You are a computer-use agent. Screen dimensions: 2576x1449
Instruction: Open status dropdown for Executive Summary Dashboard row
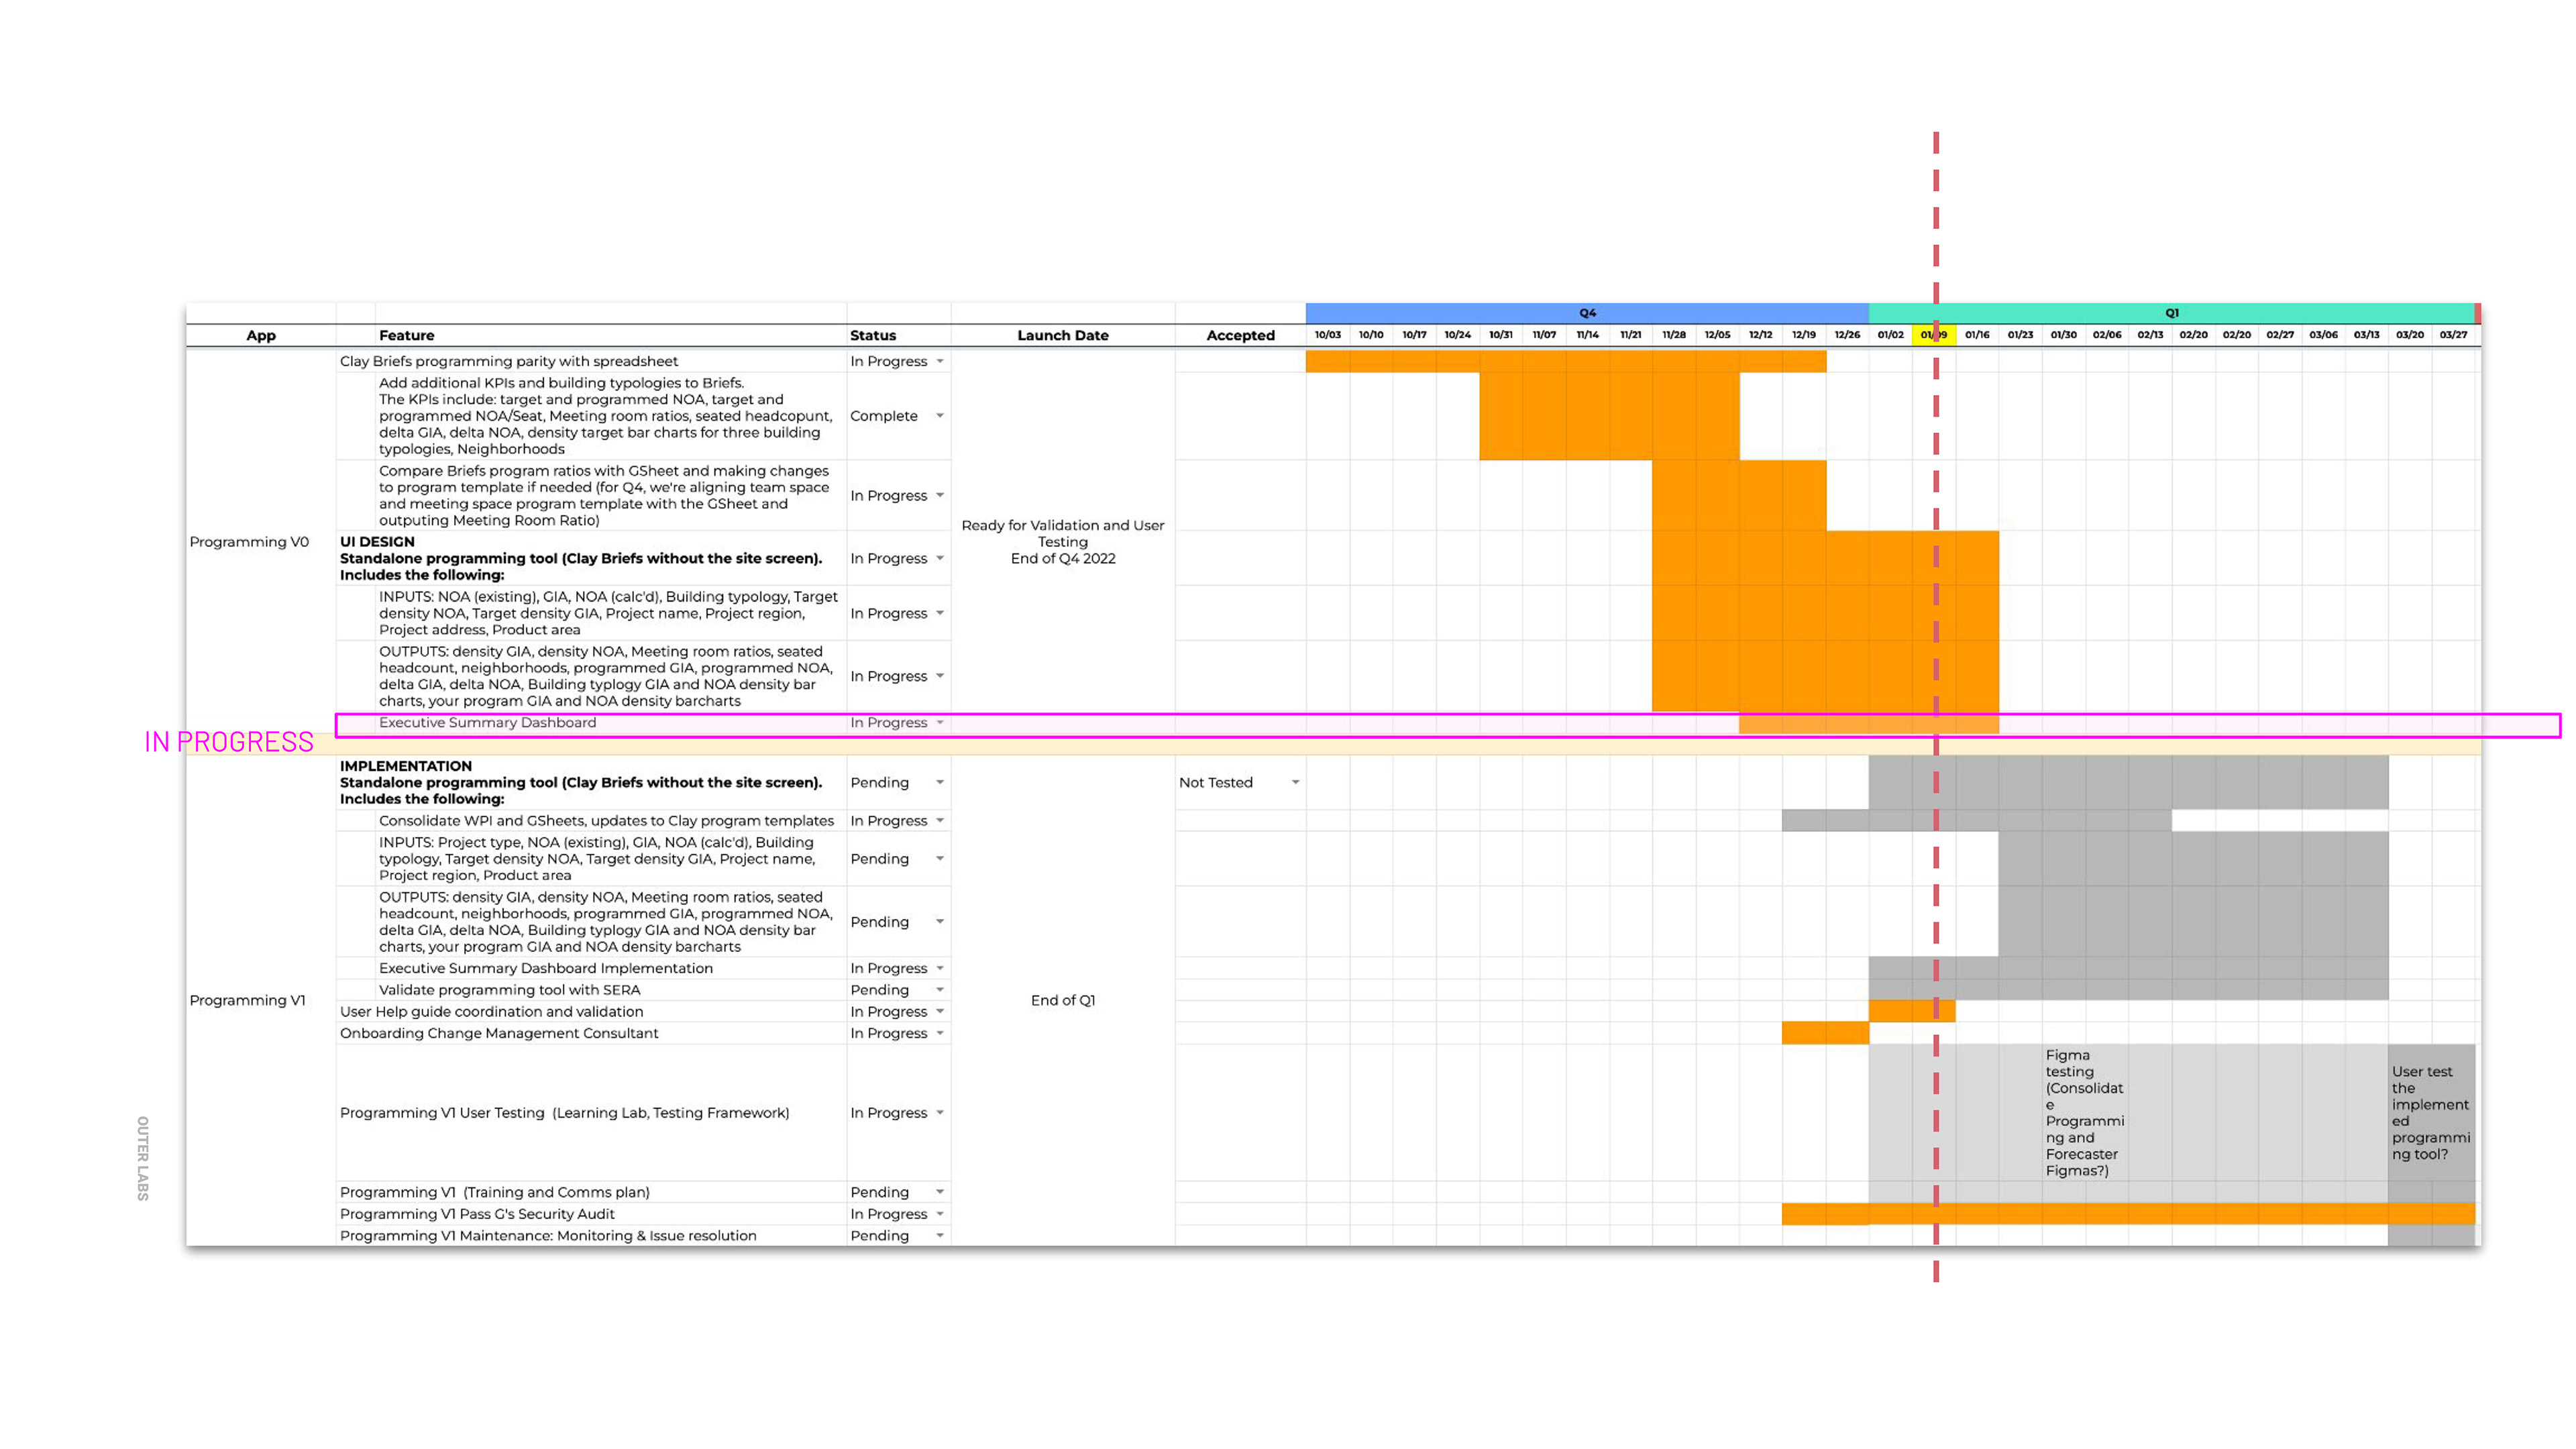[x=939, y=722]
